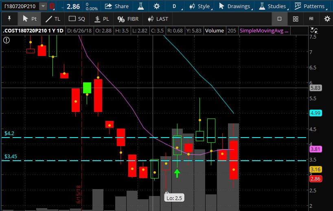
Task: Pick the FIBR Fibonacci retracement tool
Action: [x=128, y=19]
